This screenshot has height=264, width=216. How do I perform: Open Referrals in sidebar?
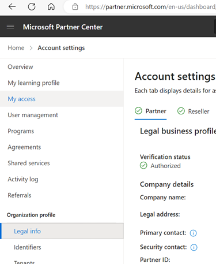tap(62, 195)
